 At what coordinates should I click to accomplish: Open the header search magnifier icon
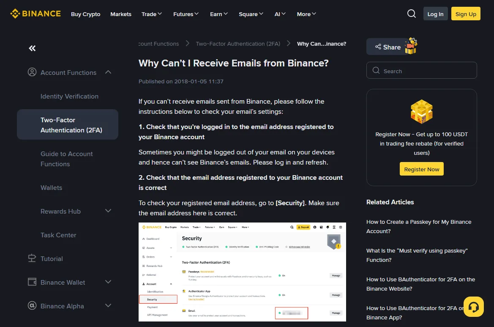pos(412,14)
